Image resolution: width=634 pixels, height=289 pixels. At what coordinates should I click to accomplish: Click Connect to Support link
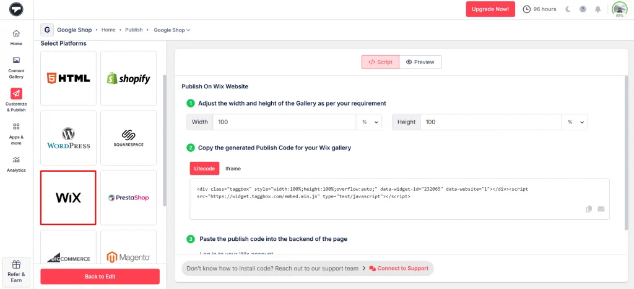pyautogui.click(x=399, y=269)
